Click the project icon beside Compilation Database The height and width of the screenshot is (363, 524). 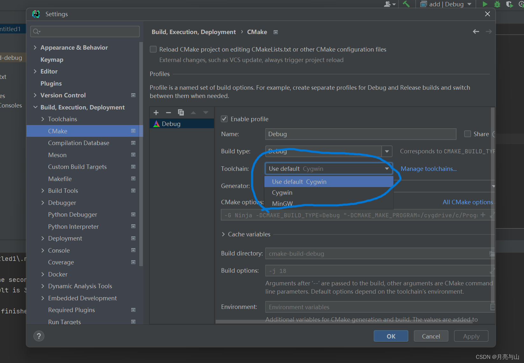tap(133, 143)
